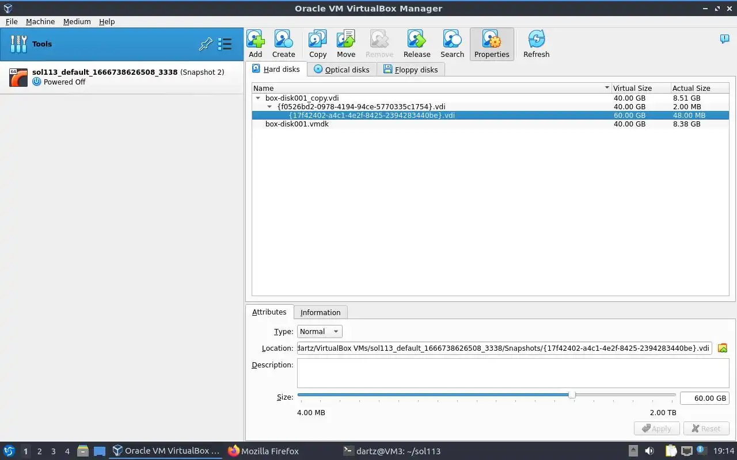
Task: Click the 2.00 MB actual size cell
Action: coord(686,106)
